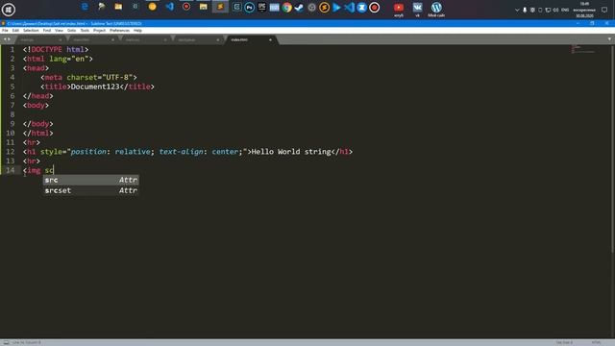Close the index.html tab
This screenshot has height=346, width=615.
270,39
